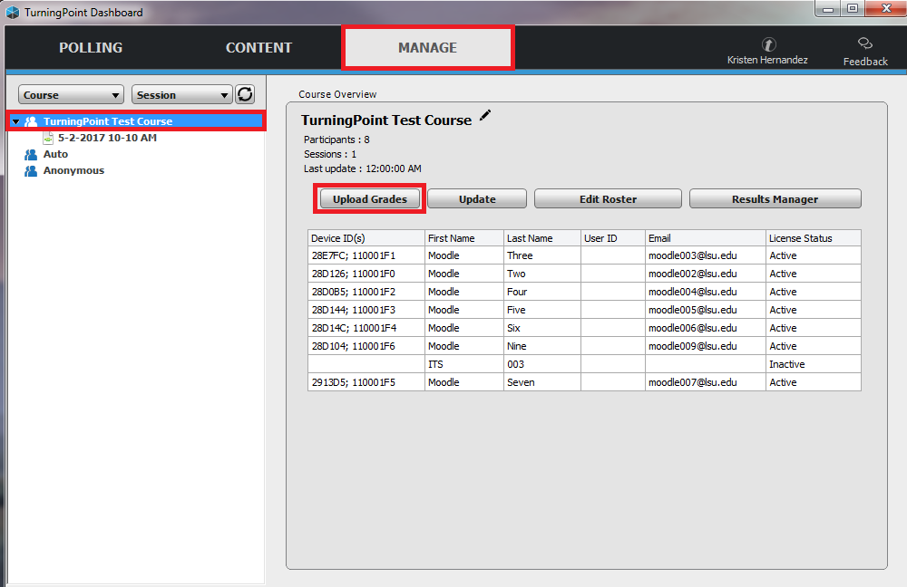Select the TurningPoint Test Course item
907x587 pixels.
coord(108,121)
